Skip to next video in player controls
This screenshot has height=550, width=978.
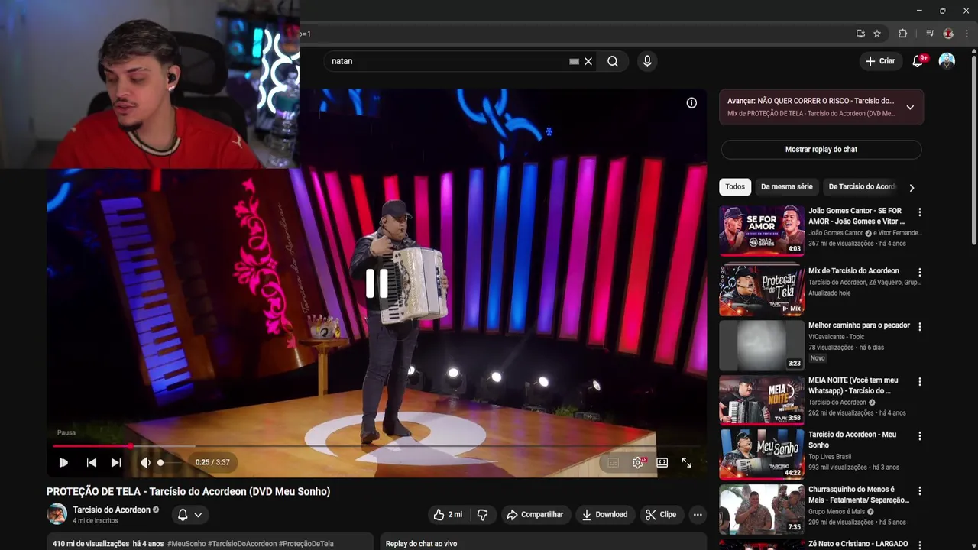(x=116, y=462)
